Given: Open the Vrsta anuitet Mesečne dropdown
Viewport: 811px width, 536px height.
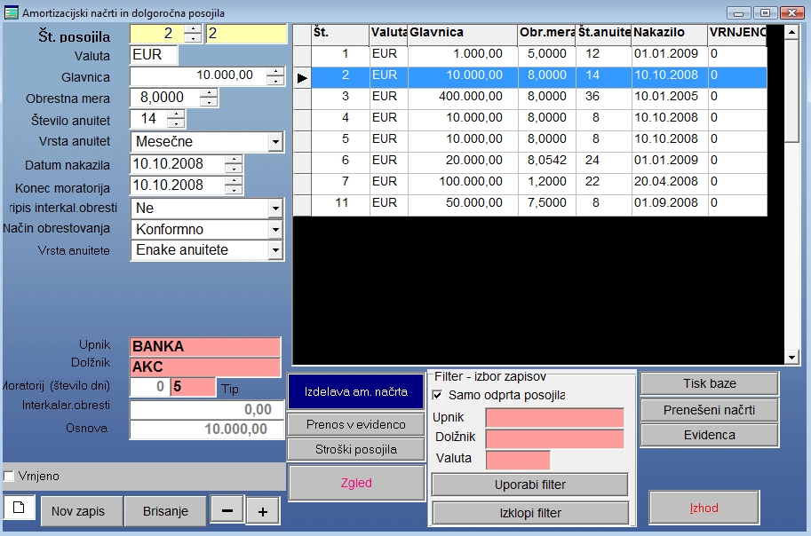Looking at the screenshot, I should coord(275,142).
